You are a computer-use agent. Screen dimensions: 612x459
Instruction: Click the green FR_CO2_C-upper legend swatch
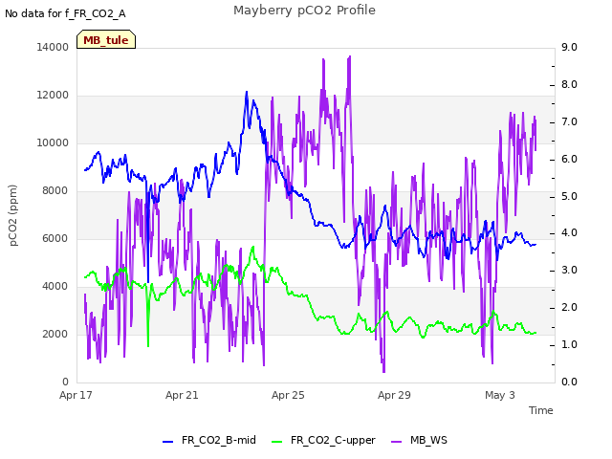click(x=276, y=442)
